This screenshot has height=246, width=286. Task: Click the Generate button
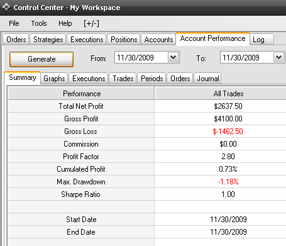[41, 59]
